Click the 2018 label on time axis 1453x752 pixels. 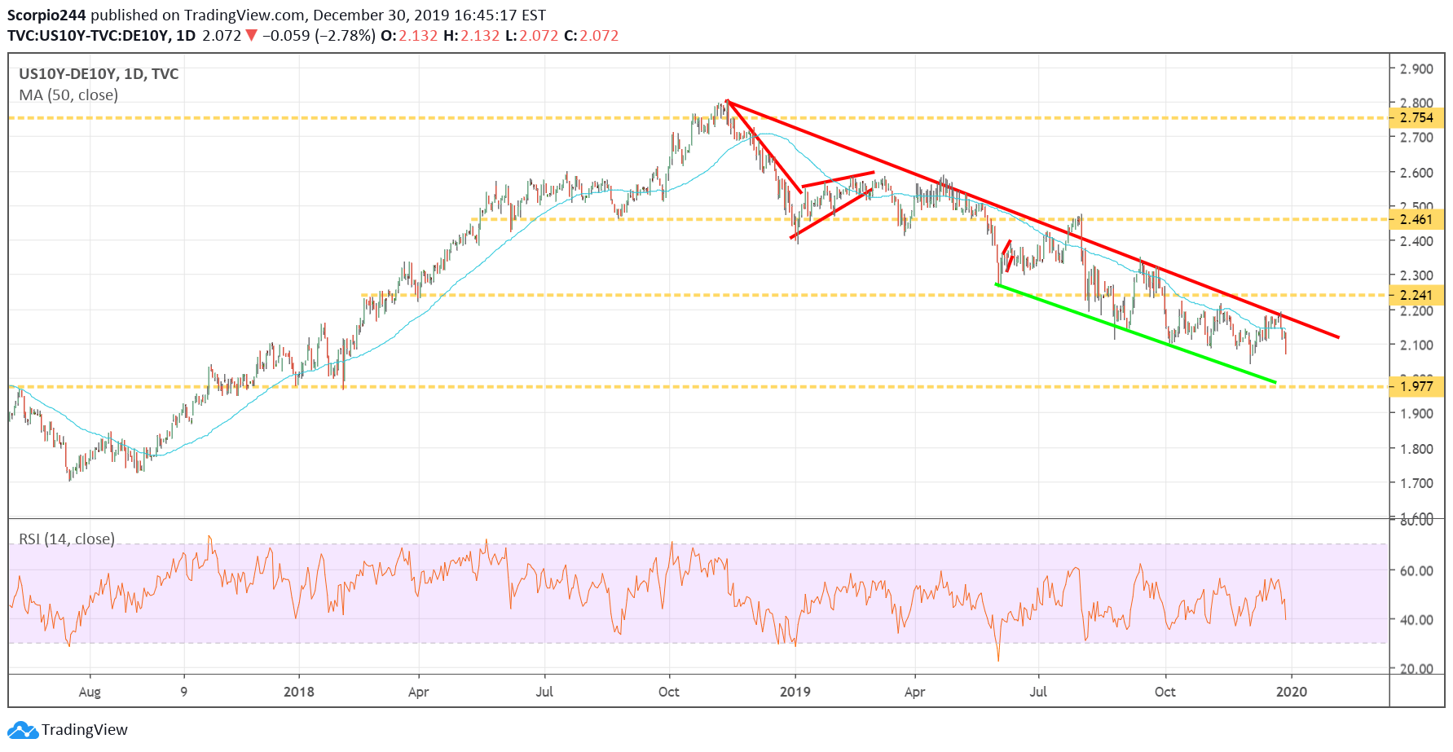point(299,693)
